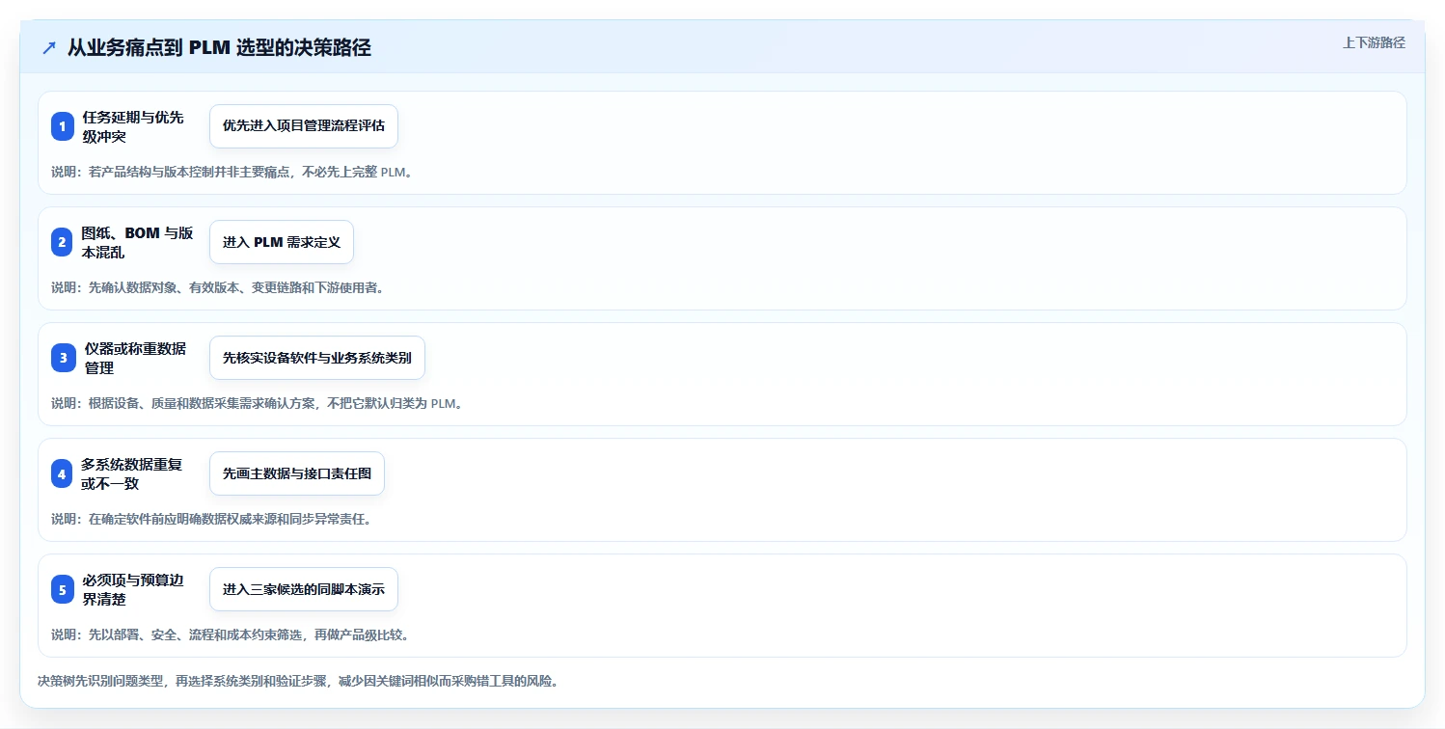Click the blue step number 1 badge
The image size is (1445, 729).
(x=63, y=126)
